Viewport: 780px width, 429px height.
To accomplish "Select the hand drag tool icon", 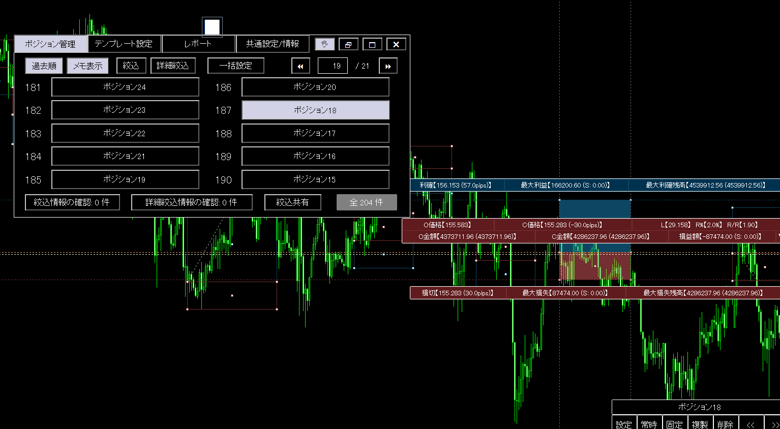I will tap(324, 44).
